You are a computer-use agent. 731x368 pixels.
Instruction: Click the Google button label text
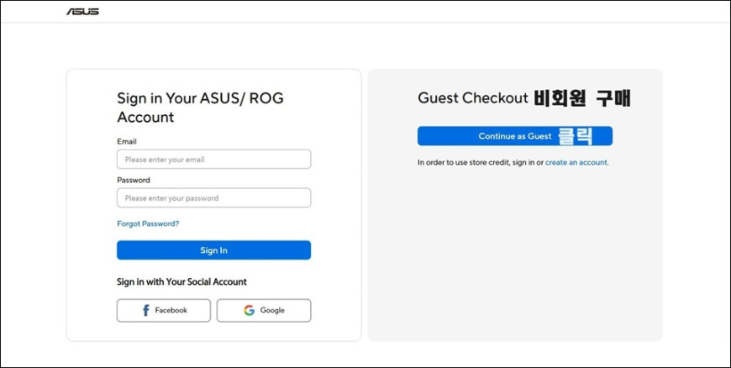coord(272,310)
